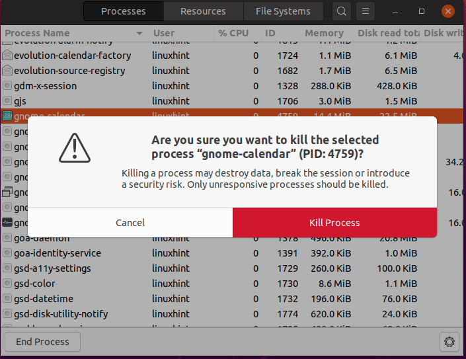The height and width of the screenshot is (359, 466).
Task: Select evolution-source-registry process name
Action: 69,71
